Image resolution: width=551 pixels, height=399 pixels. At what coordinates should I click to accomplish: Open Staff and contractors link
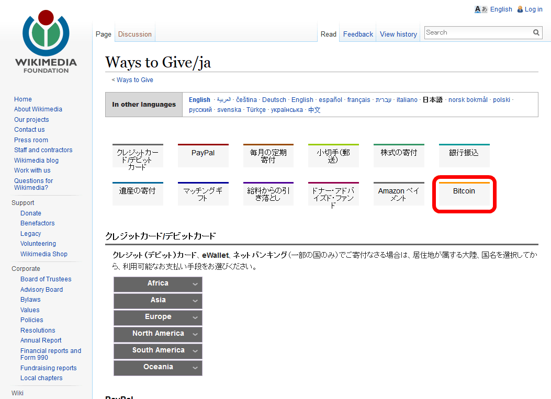(43, 150)
